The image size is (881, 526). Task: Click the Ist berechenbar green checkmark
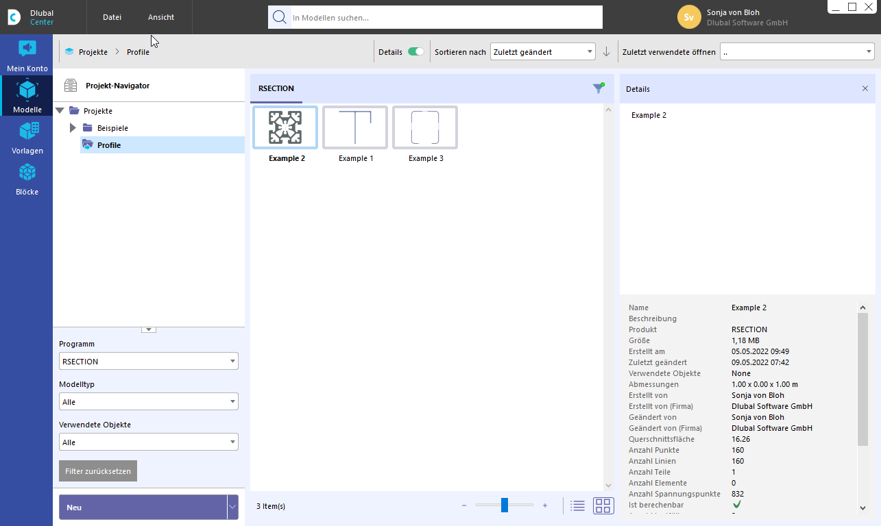pyautogui.click(x=737, y=504)
